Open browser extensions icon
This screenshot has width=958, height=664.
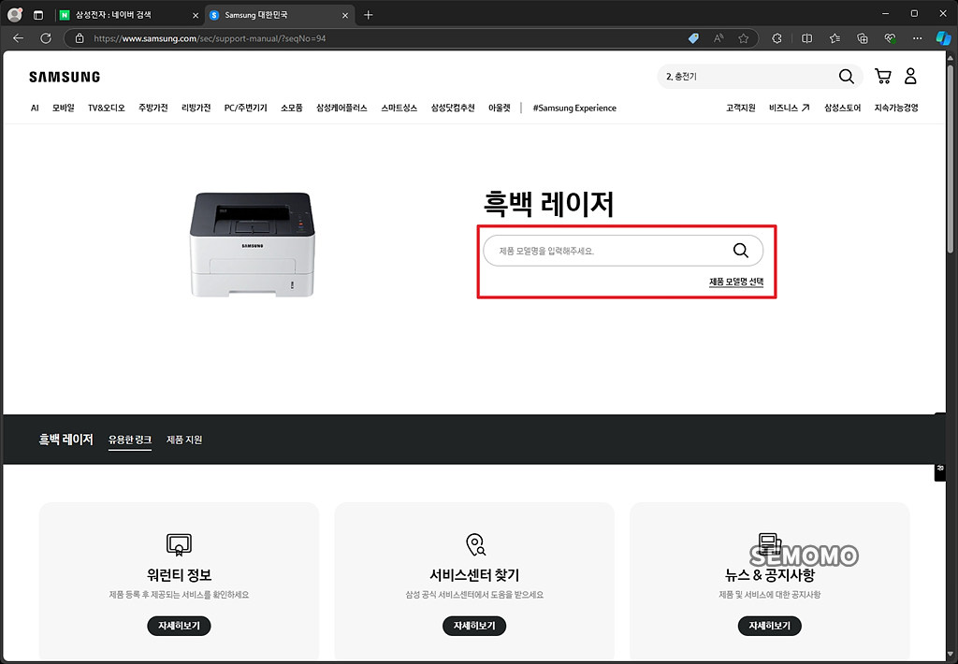tap(777, 37)
